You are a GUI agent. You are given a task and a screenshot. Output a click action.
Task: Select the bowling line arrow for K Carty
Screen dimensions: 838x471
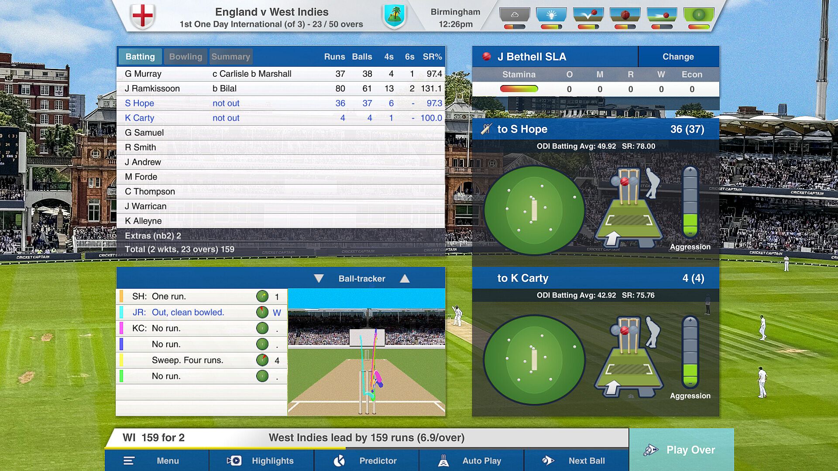[x=612, y=387]
